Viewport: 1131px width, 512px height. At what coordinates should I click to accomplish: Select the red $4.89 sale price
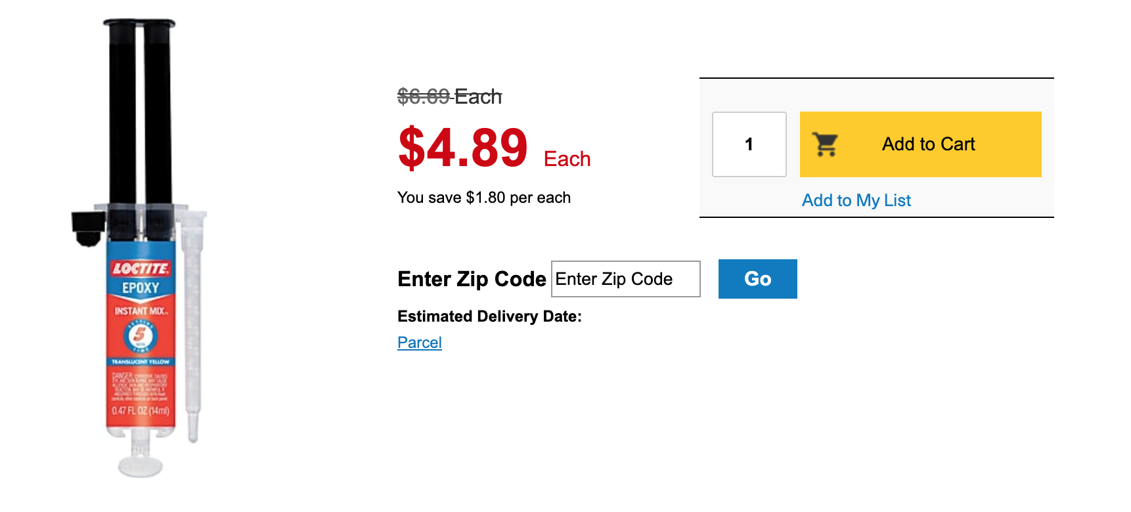tap(463, 148)
